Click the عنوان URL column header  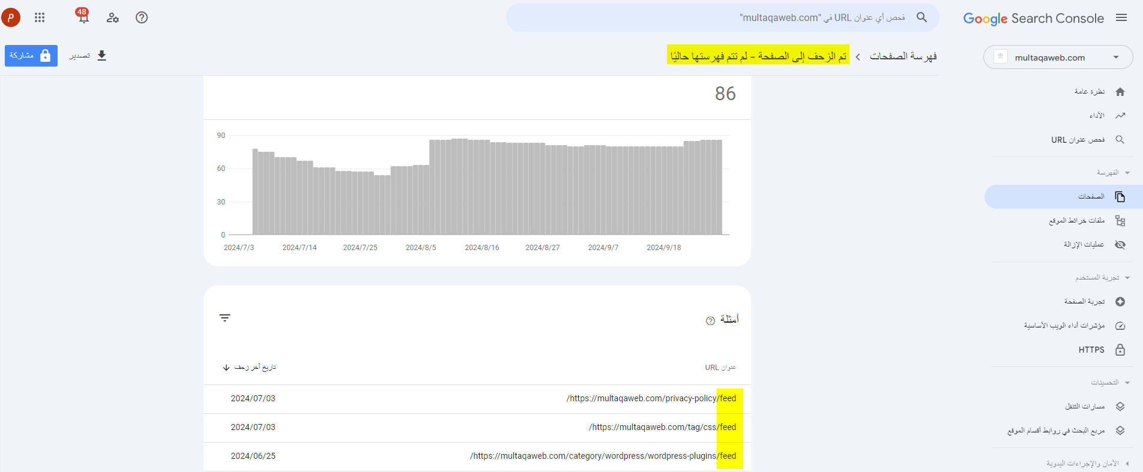pos(720,367)
